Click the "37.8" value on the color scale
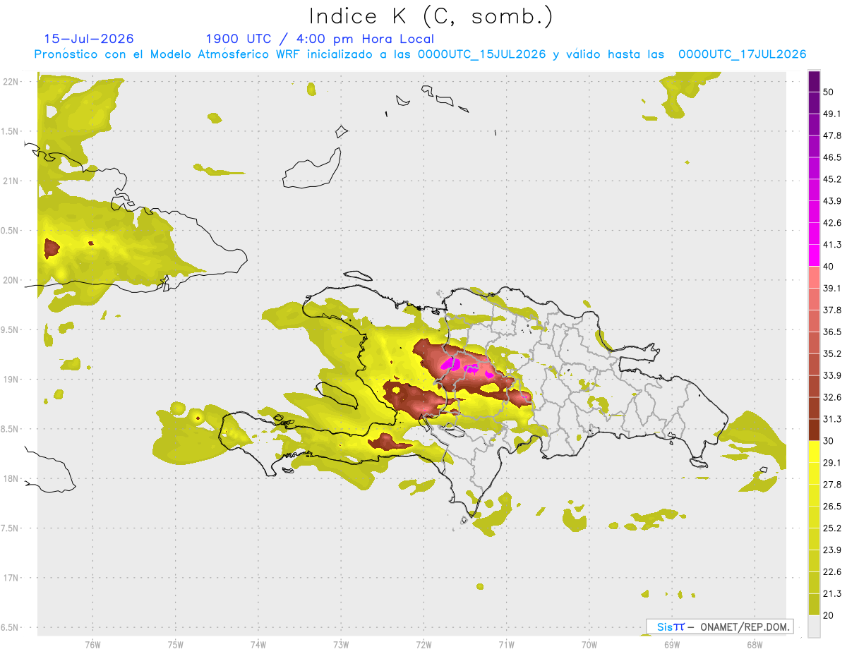Viewport: 847px width, 654px height. coord(832,310)
